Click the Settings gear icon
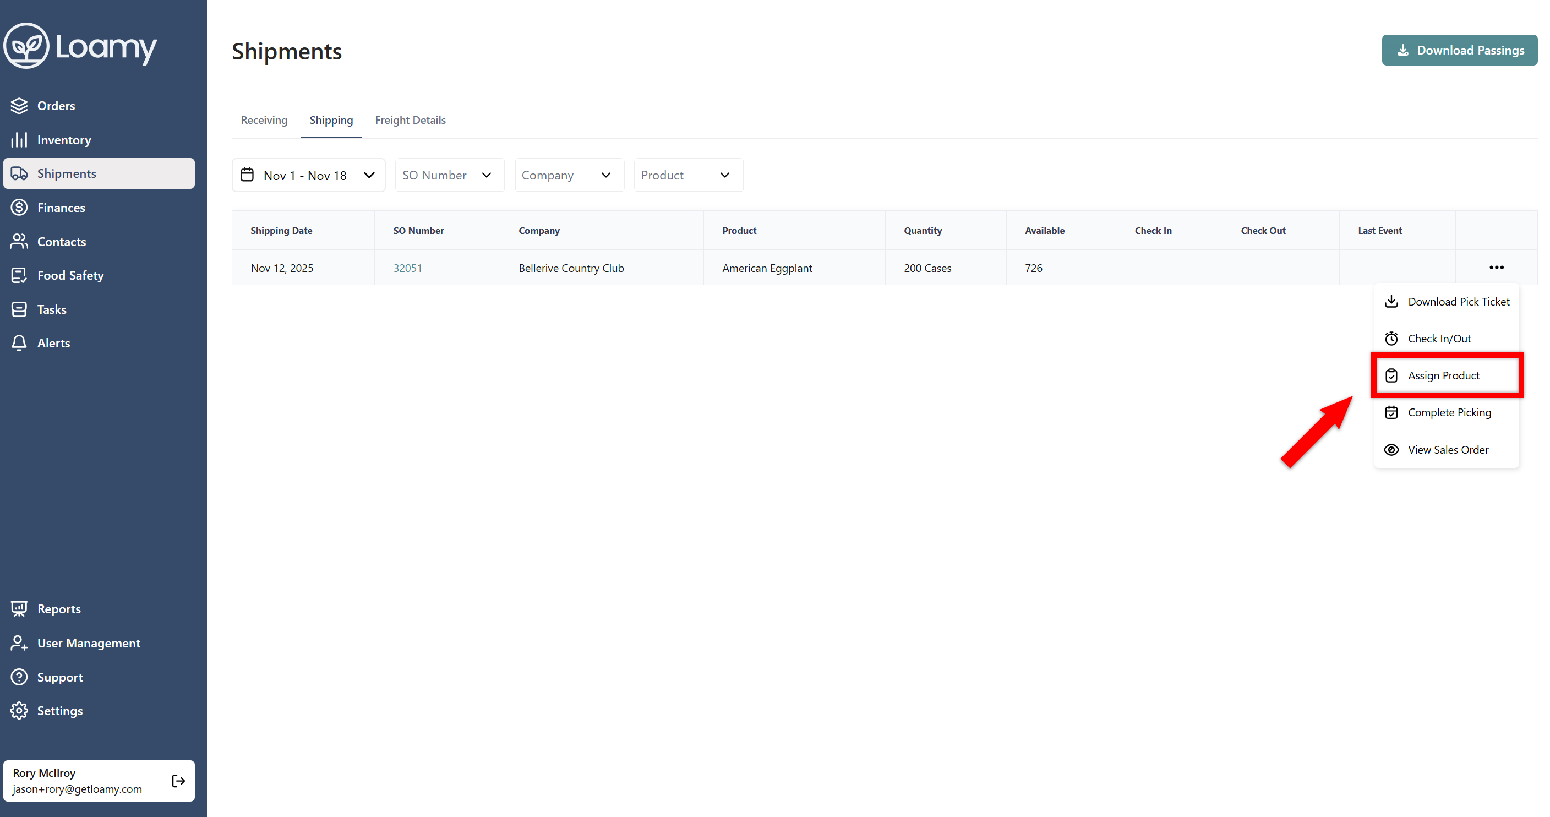The height and width of the screenshot is (817, 1550). pos(19,711)
